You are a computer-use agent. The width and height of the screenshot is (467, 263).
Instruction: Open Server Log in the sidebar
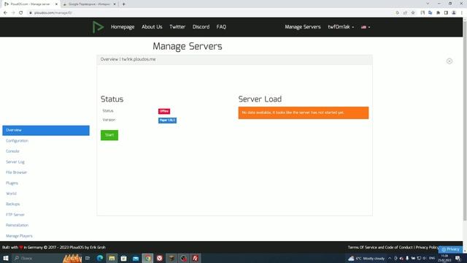tap(15, 162)
